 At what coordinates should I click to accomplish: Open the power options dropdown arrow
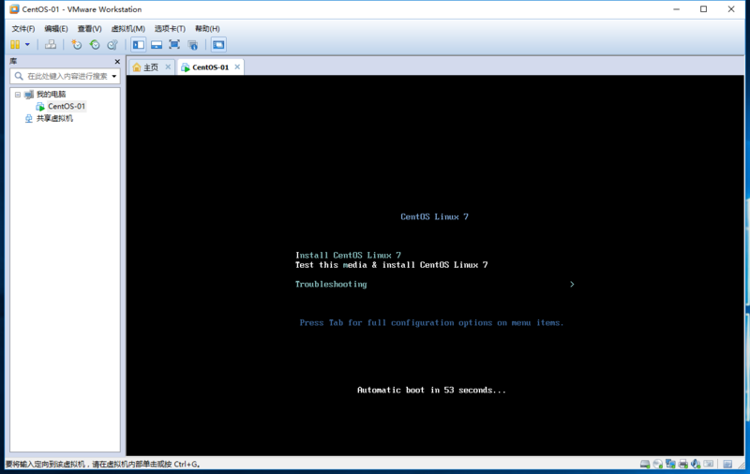pos(27,44)
